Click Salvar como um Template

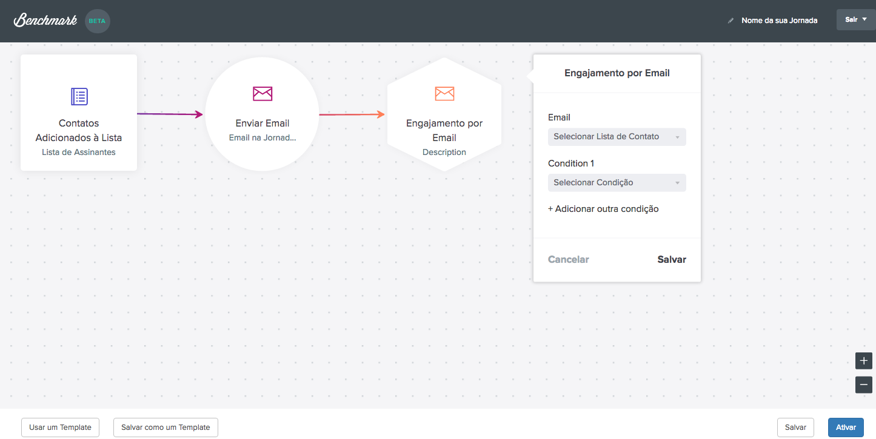click(x=166, y=427)
